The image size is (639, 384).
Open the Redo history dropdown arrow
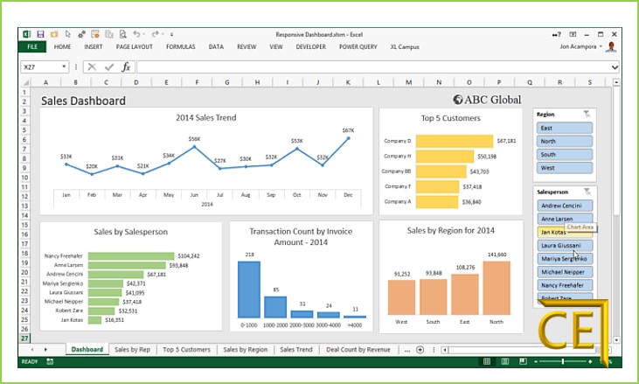tap(163, 34)
